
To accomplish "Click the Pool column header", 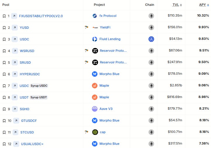I will [6, 5].
